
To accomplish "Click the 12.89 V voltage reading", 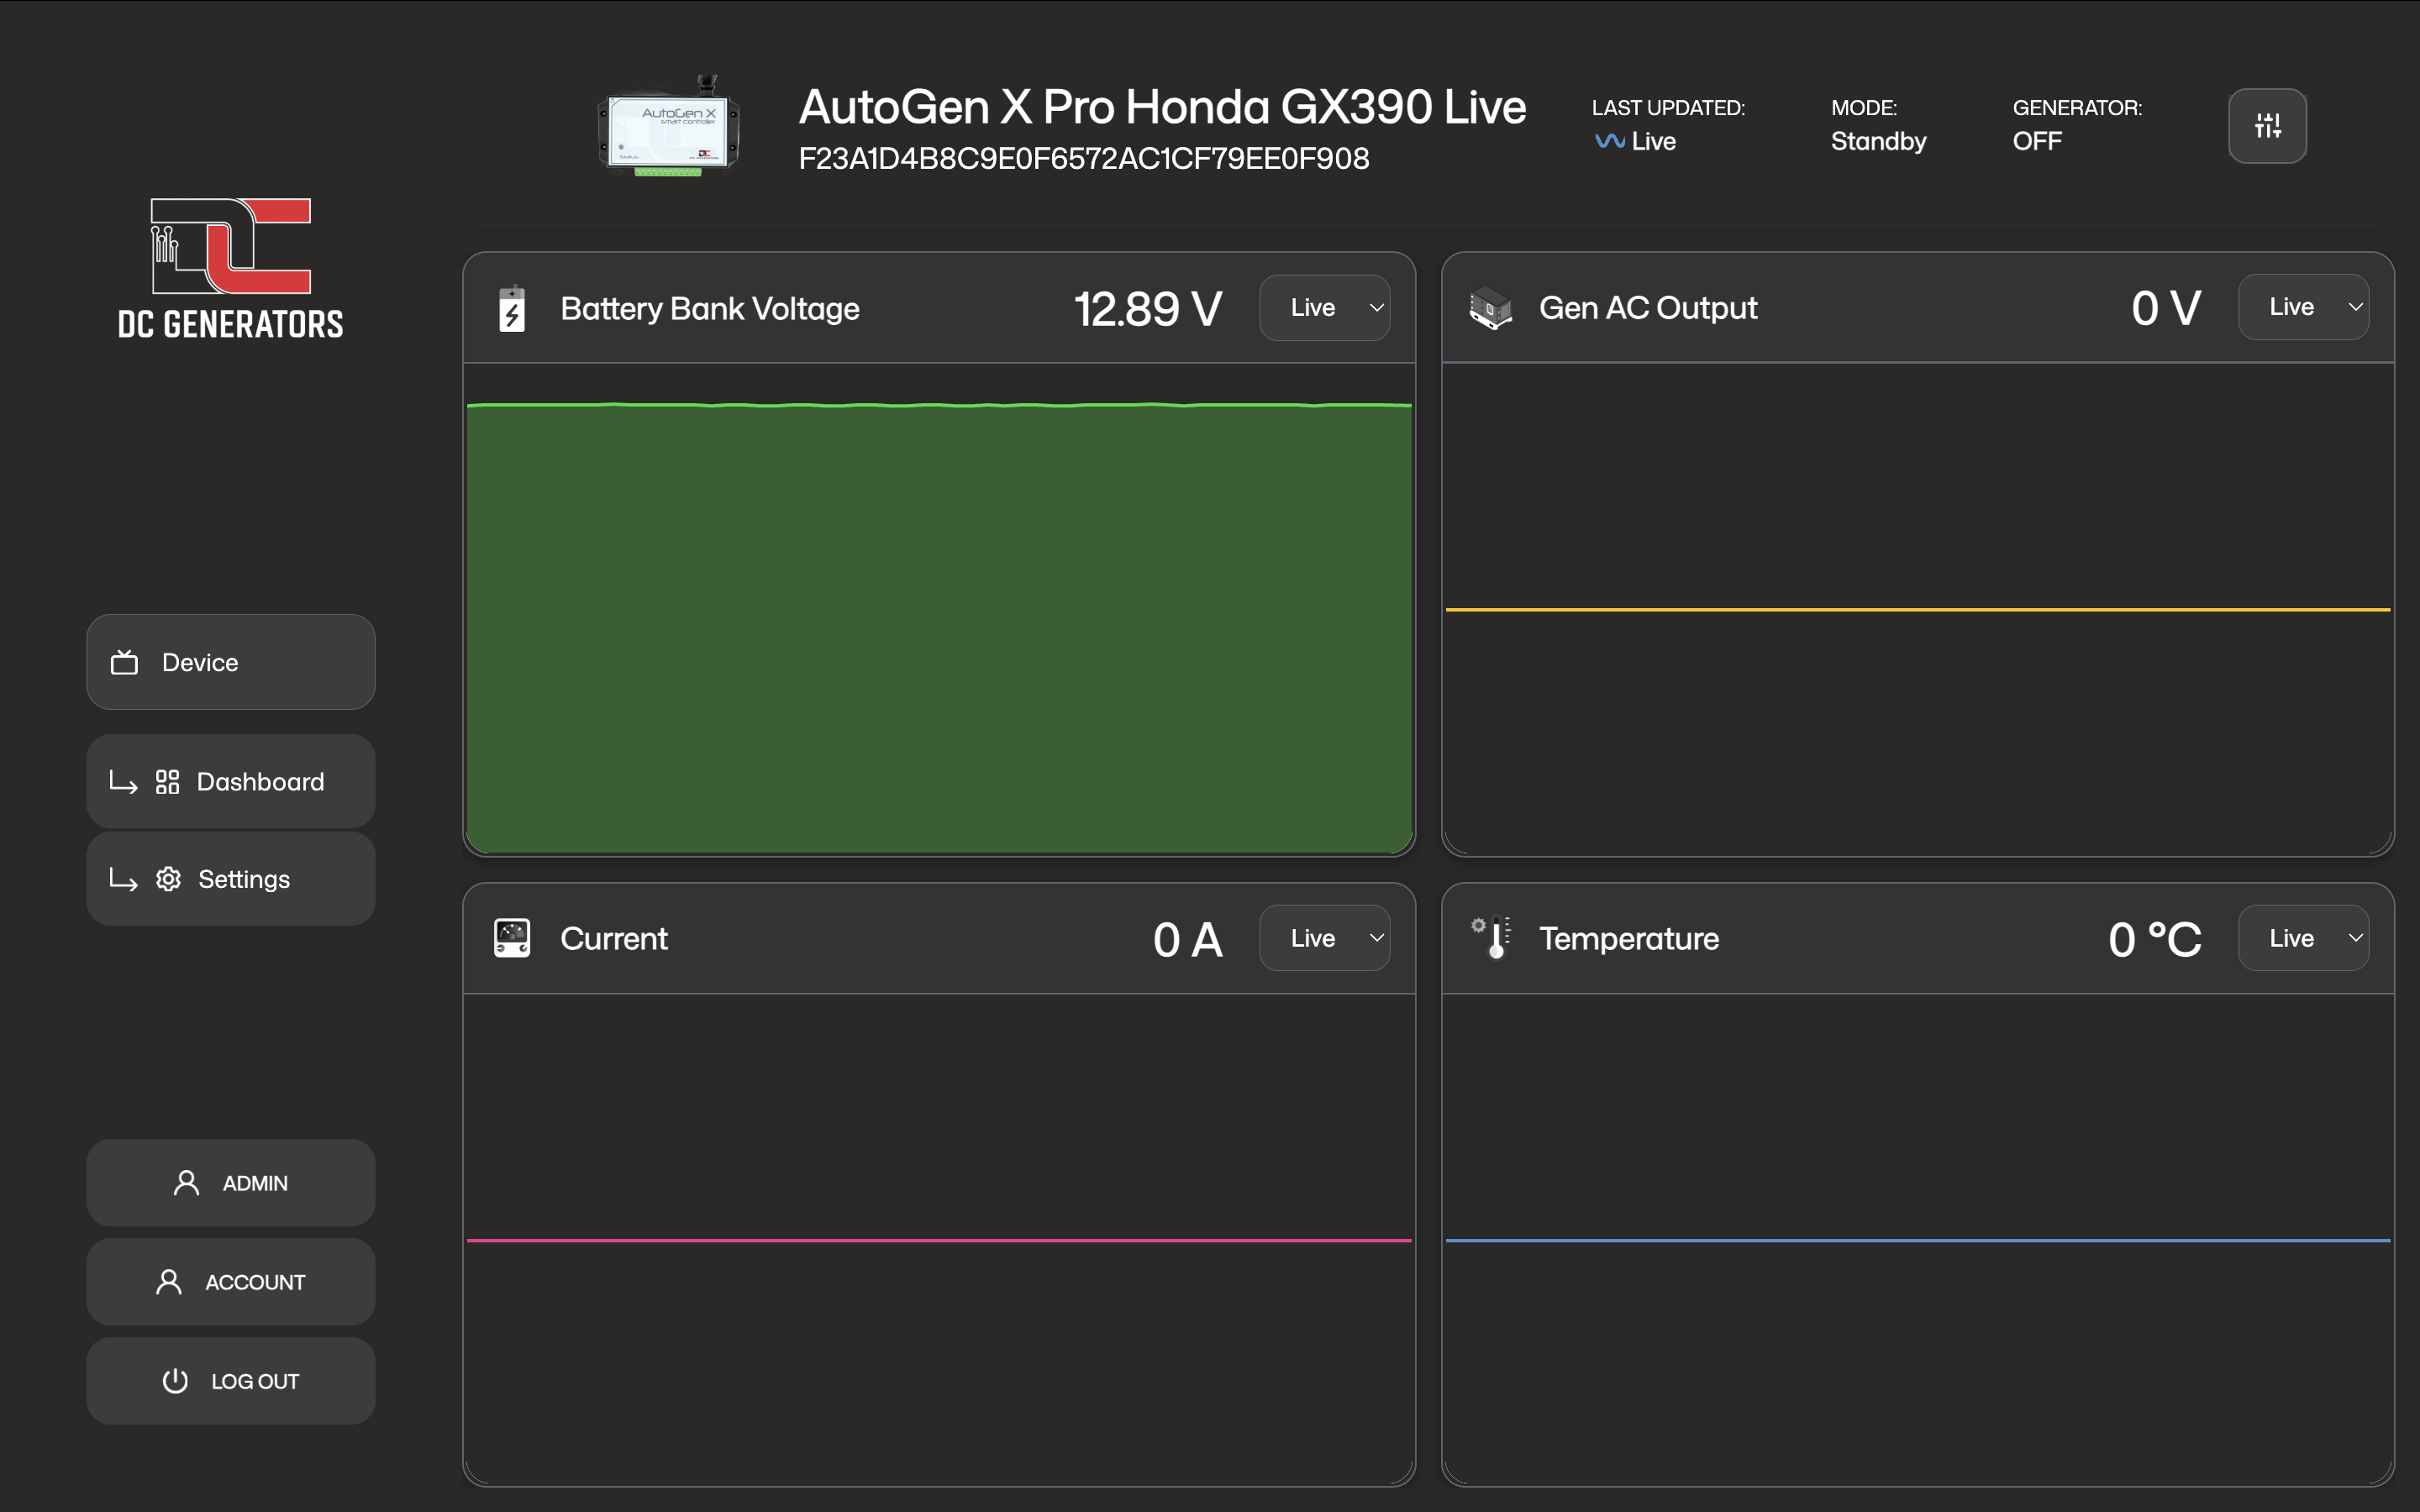I will pos(1148,309).
